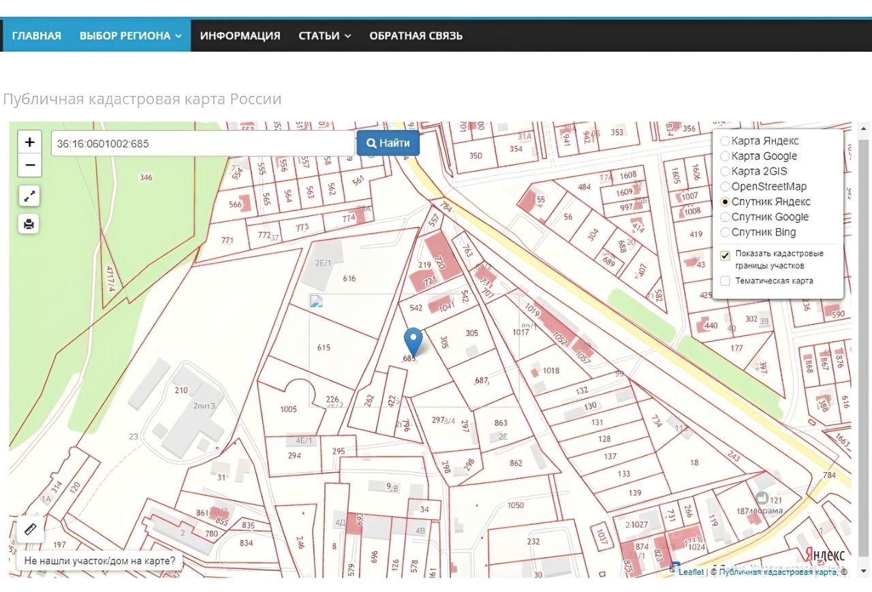Click parcel number 1037 on map

click(602, 538)
